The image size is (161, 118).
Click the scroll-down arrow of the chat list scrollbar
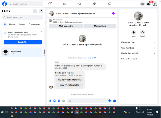pos(44,56)
